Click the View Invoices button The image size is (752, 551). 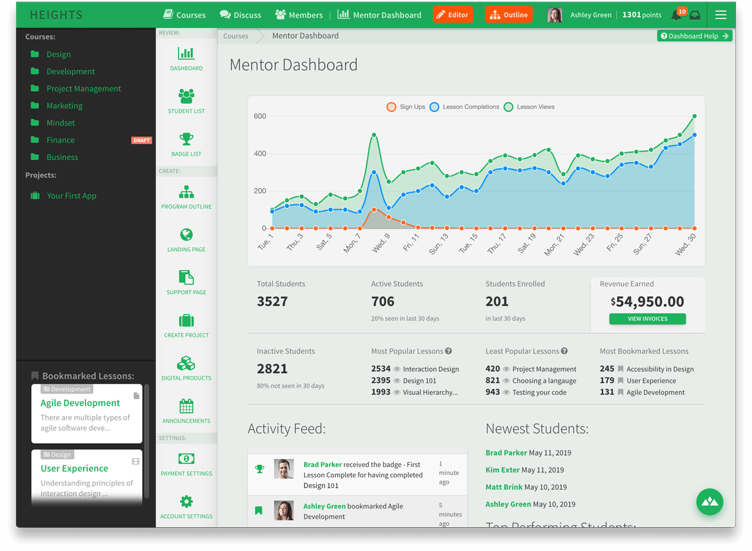point(647,319)
